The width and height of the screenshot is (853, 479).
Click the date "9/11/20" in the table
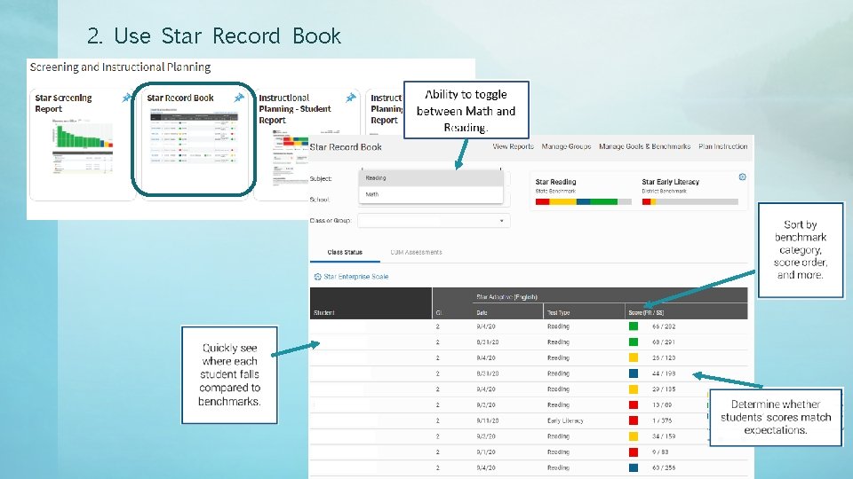tap(488, 420)
